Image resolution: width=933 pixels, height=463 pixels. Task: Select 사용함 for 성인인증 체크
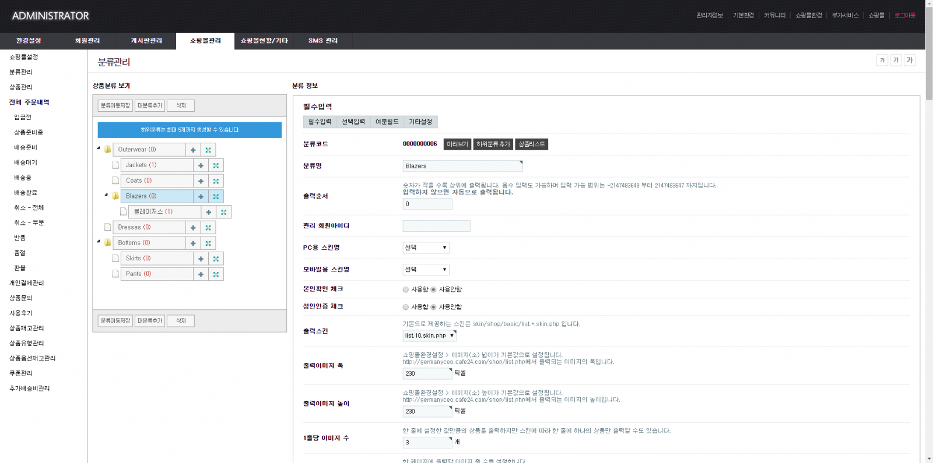[x=406, y=307]
